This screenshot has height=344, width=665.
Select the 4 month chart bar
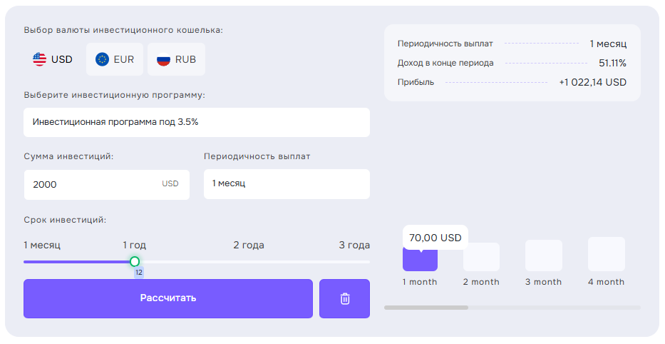coord(606,254)
